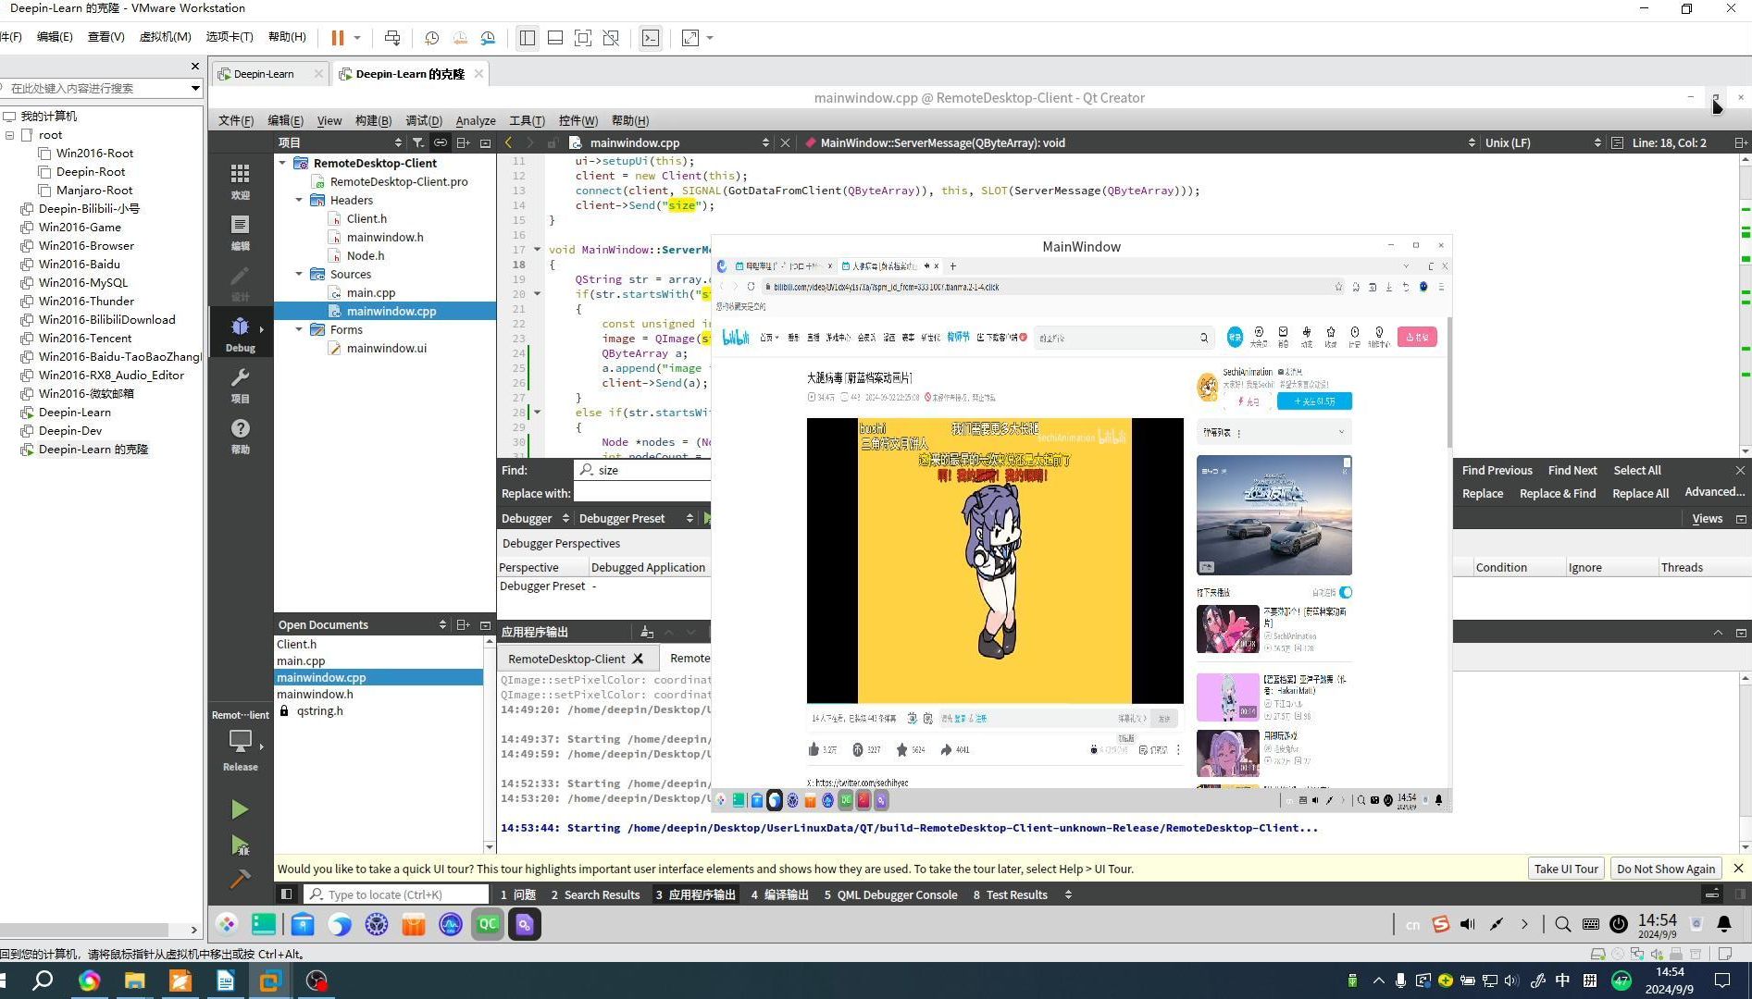The width and height of the screenshot is (1752, 999).
Task: Open Projects (项目) mode wrench icon
Action: 240,384
